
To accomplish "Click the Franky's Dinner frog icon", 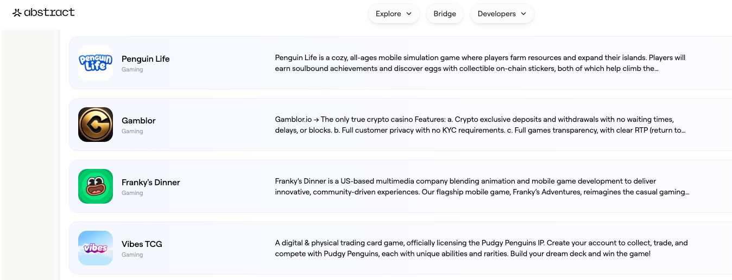I will click(96, 186).
